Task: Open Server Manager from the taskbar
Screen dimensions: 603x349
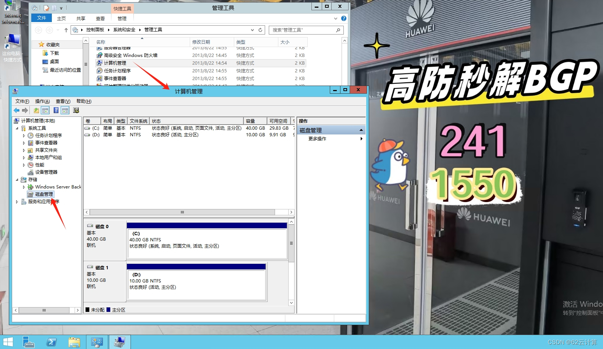Action: pyautogui.click(x=28, y=342)
